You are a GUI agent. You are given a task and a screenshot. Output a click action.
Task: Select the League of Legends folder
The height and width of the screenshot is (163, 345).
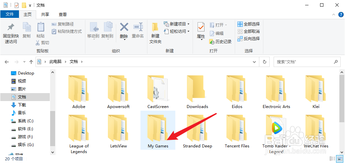[79, 134]
